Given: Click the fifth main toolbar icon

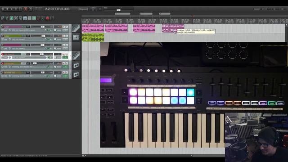Looking at the screenshot, I should 21,18.
